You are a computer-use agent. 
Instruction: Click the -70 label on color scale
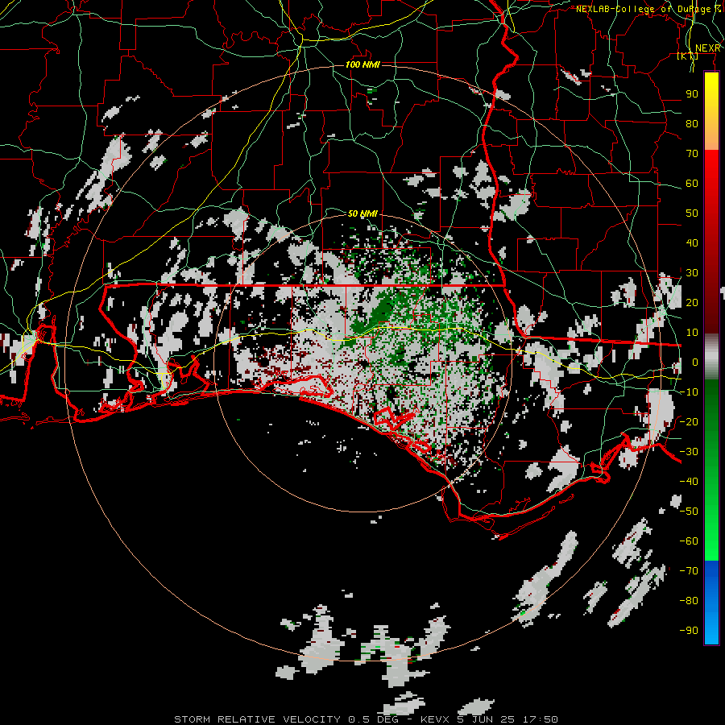[x=689, y=571]
